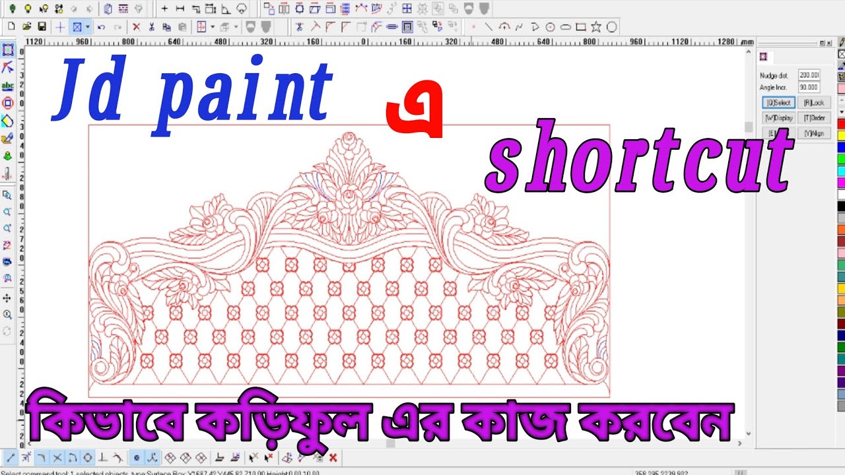
Task: Open dropdown arrow beside the boxed X button
Action: click(x=88, y=27)
